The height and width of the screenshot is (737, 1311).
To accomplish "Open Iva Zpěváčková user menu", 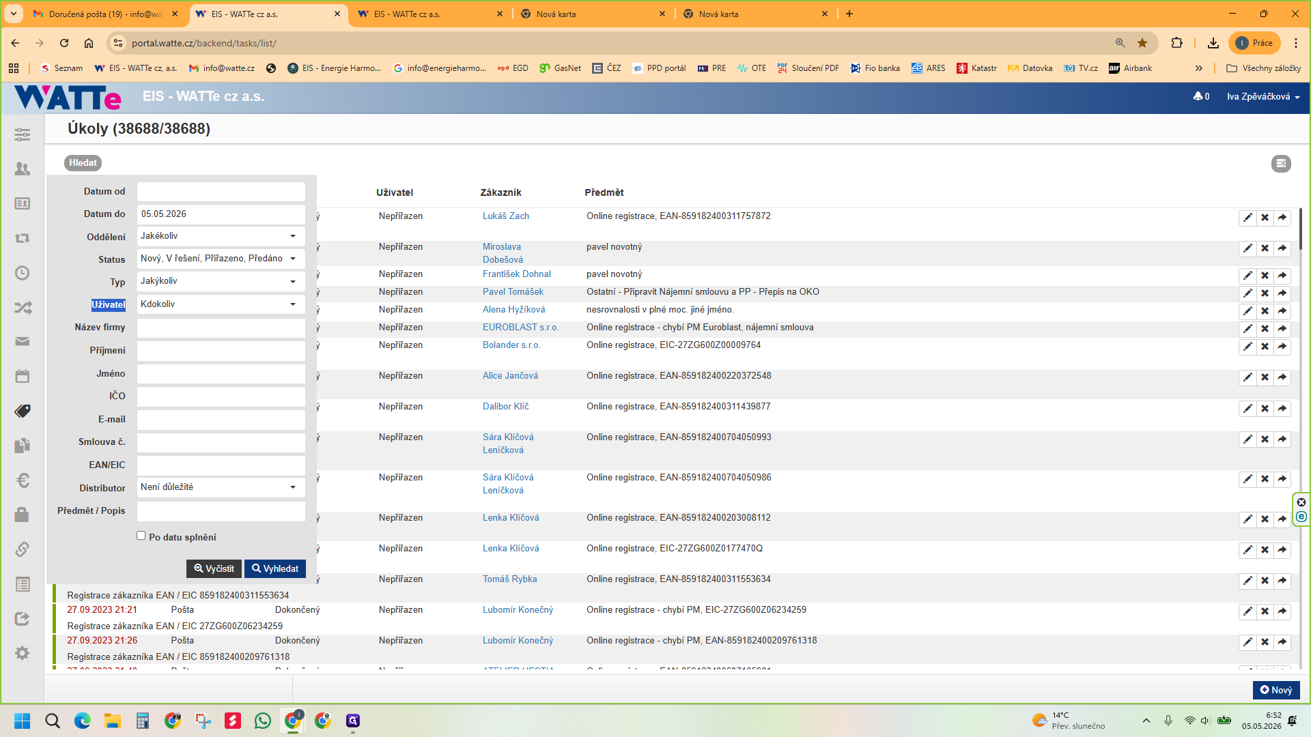I will point(1263,97).
